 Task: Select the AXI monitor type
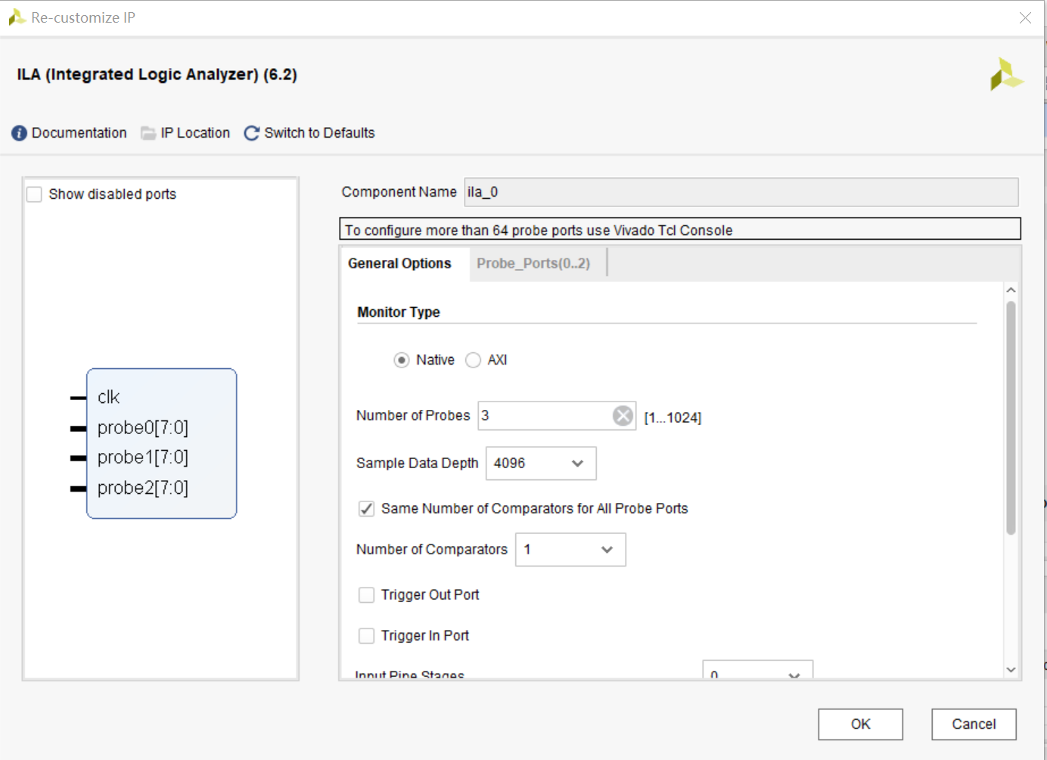click(473, 360)
